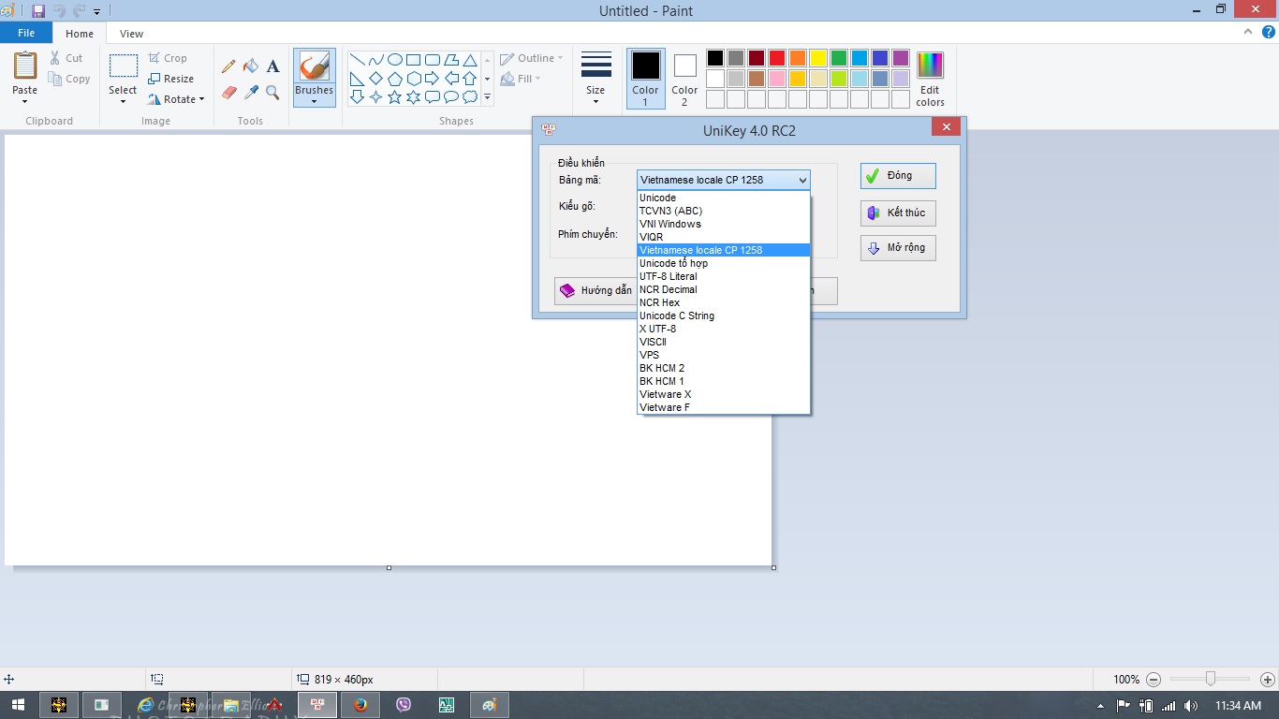The width and height of the screenshot is (1279, 719).
Task: Select the Text tool
Action: click(272, 66)
